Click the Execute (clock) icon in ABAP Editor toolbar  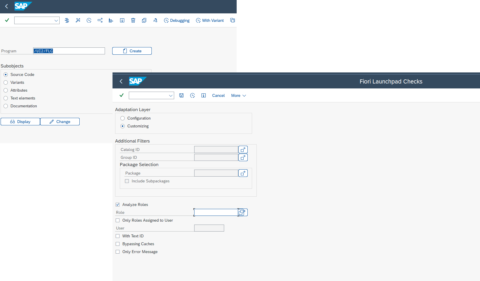[89, 20]
